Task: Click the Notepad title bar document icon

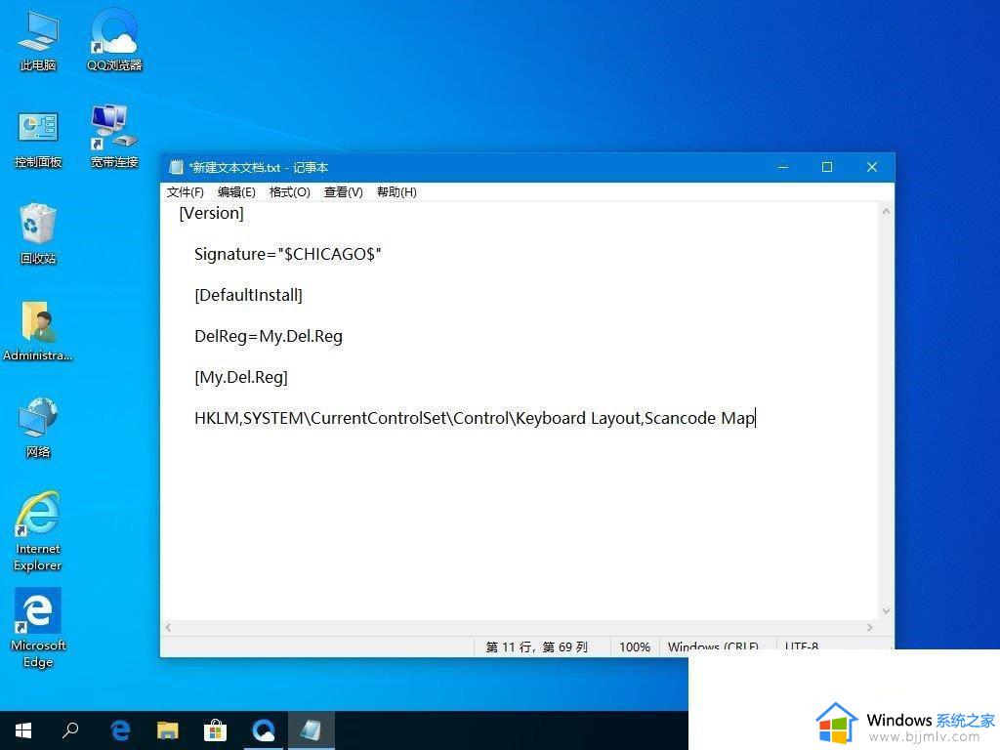Action: (176, 167)
